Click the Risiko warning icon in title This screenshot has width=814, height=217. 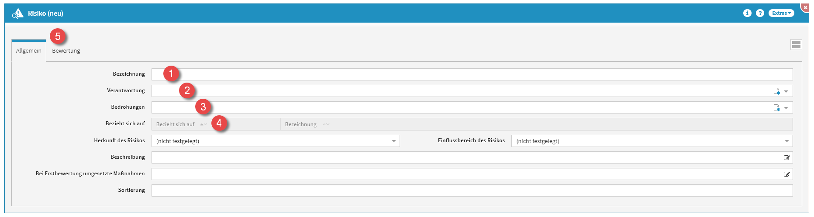18,13
